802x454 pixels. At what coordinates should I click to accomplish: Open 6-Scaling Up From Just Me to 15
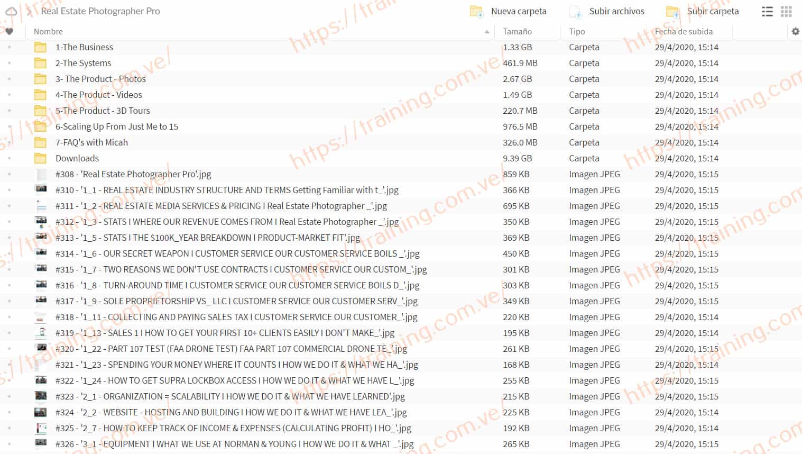point(117,126)
